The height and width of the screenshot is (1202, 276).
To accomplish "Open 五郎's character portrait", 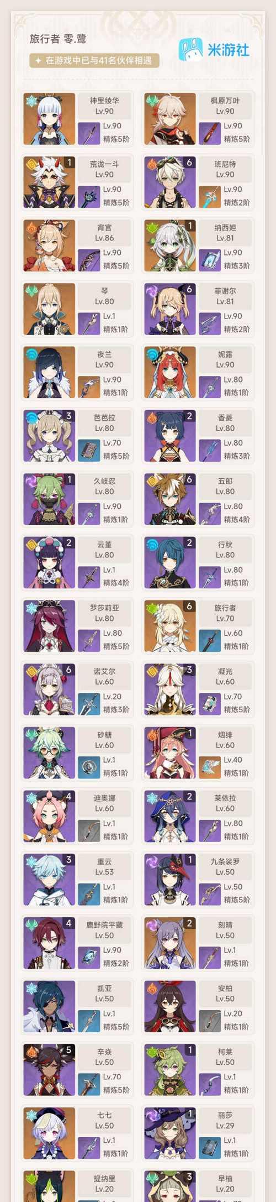I will 170,499.
